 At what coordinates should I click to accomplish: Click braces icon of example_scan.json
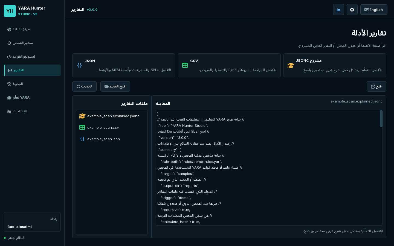point(82,139)
